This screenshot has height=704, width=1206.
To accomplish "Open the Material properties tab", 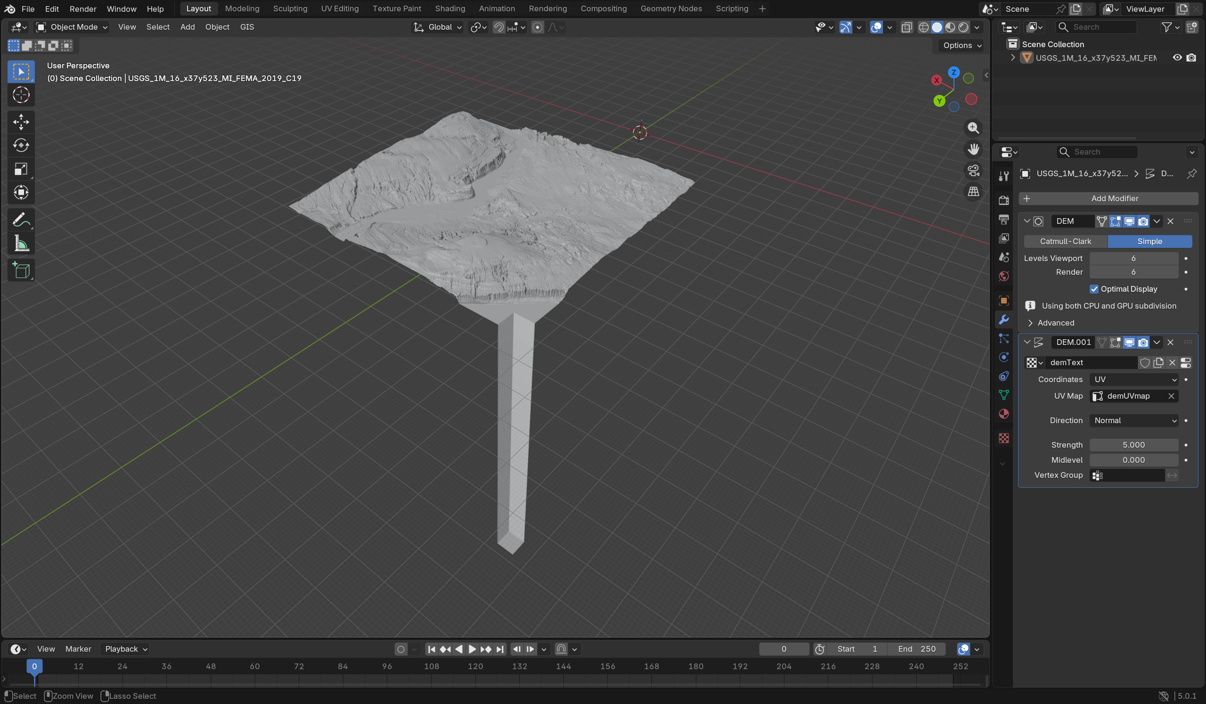I will pyautogui.click(x=1003, y=414).
